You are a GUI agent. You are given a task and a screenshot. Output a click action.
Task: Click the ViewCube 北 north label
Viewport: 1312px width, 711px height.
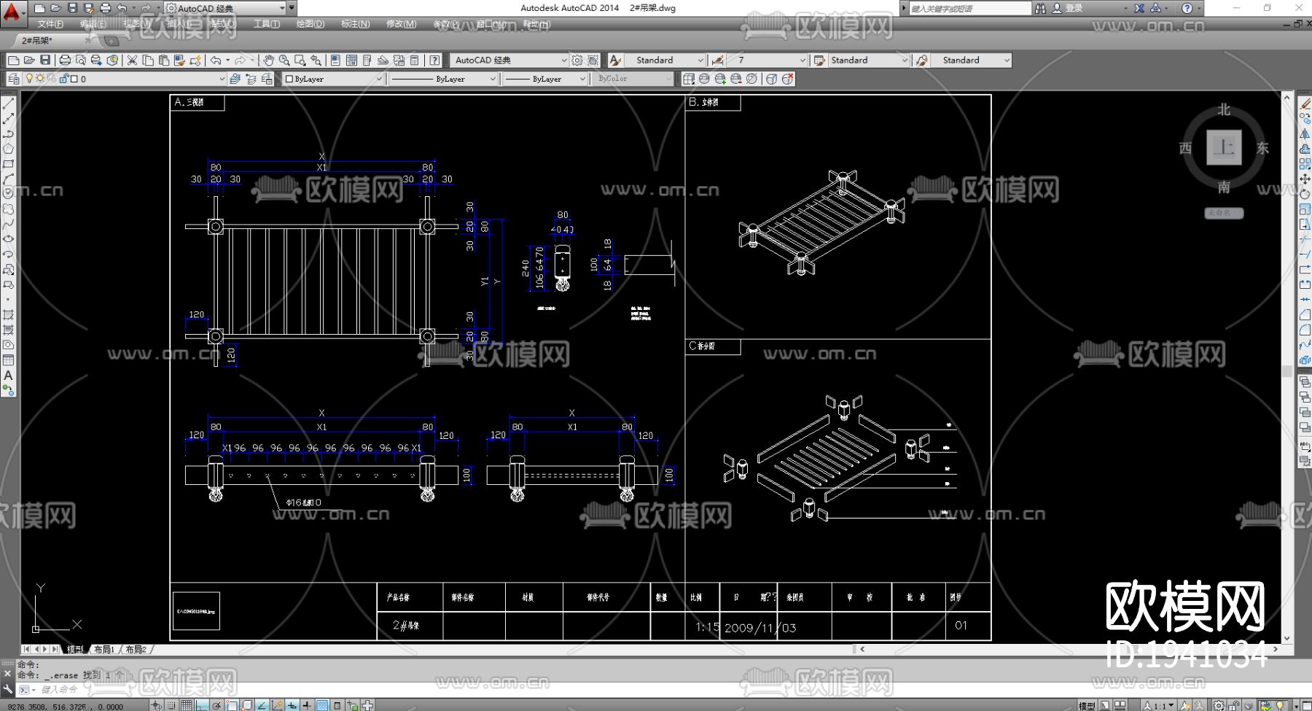pos(1224,109)
